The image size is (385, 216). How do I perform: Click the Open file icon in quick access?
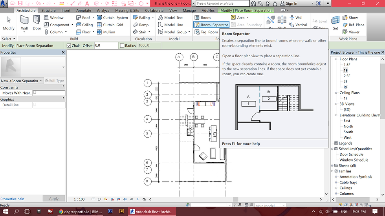click(x=13, y=4)
